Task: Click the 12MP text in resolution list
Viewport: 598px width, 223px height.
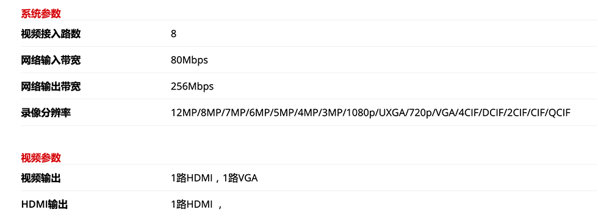Action: [x=184, y=113]
